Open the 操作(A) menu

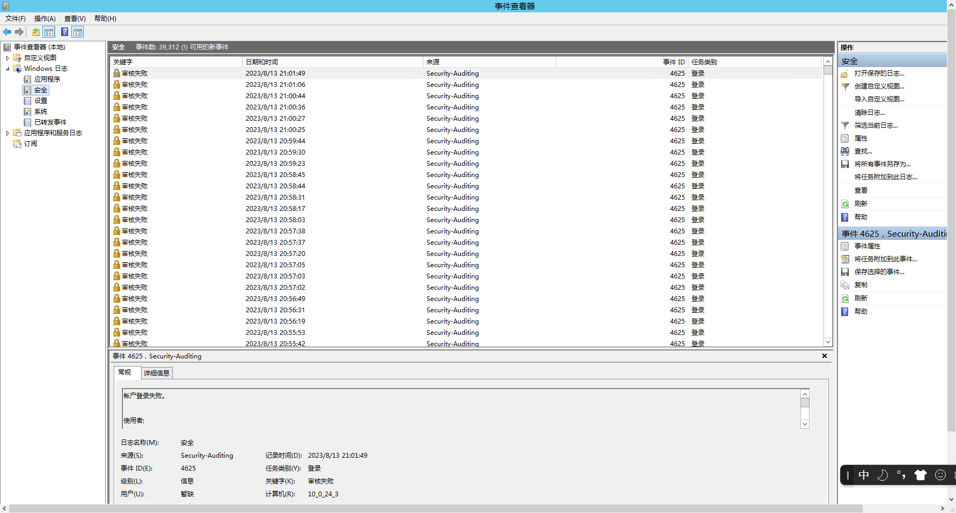[x=44, y=18]
